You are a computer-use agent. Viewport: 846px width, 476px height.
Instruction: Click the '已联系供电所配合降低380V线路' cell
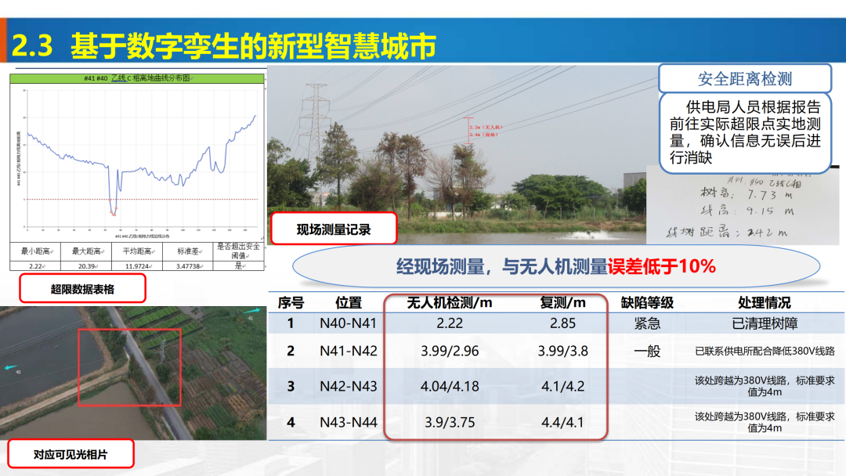click(765, 351)
